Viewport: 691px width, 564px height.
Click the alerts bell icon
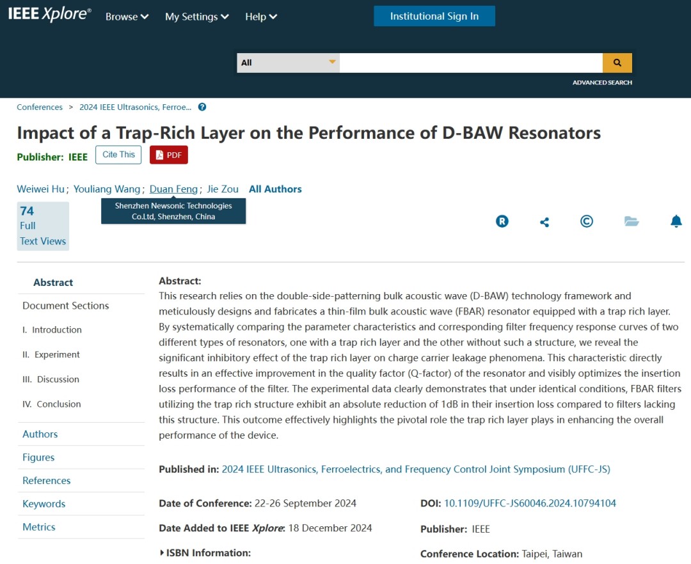tap(676, 221)
